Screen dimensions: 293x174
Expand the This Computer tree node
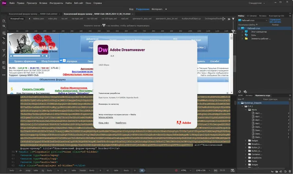click(242, 32)
